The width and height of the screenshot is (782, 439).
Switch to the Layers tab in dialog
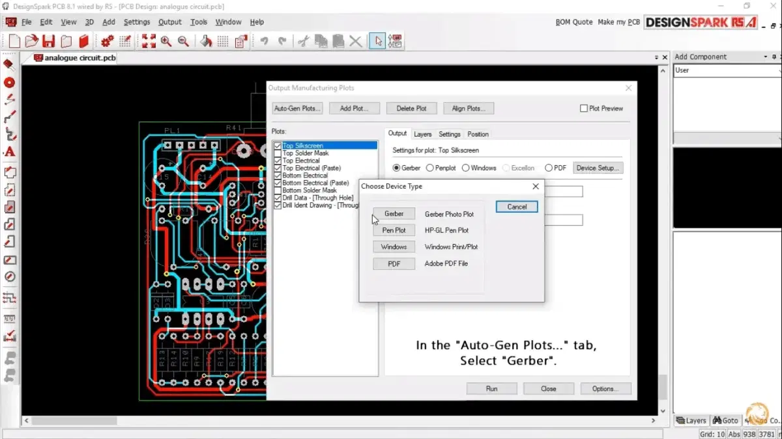422,134
